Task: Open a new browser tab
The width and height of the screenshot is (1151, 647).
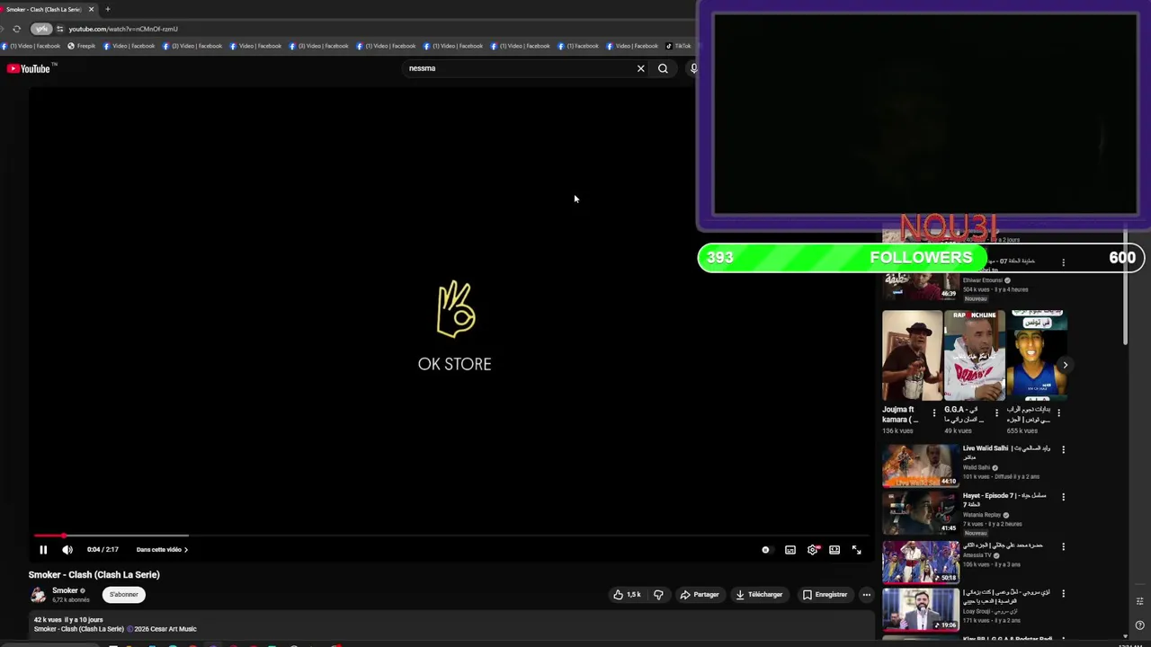Action: [x=107, y=9]
